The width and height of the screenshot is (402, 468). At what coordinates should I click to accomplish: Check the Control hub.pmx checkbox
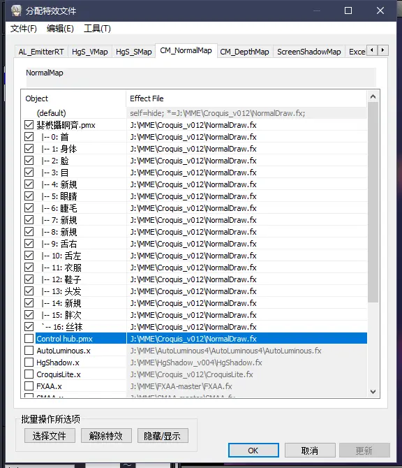(29, 339)
